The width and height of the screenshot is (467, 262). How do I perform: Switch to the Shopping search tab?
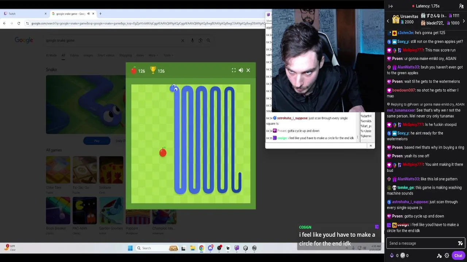coord(125,55)
